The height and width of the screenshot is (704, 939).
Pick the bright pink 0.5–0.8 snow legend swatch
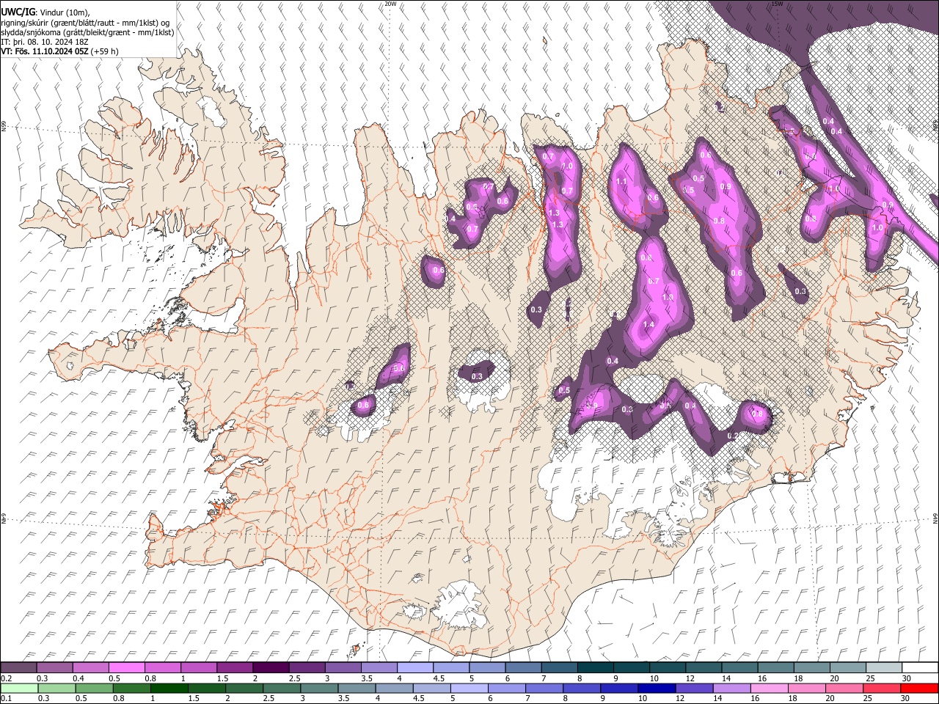coord(127,667)
